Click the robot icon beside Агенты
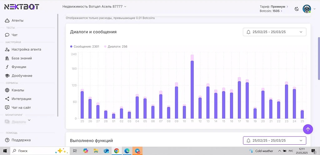 tap(7, 20)
